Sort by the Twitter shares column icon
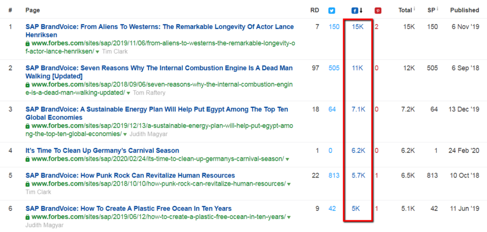The image size is (487, 232). tap(332, 11)
